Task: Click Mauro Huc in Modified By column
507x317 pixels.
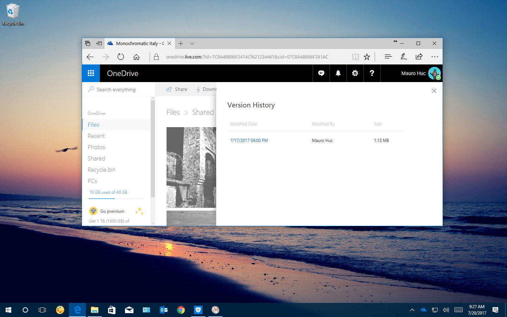Action: pyautogui.click(x=322, y=140)
